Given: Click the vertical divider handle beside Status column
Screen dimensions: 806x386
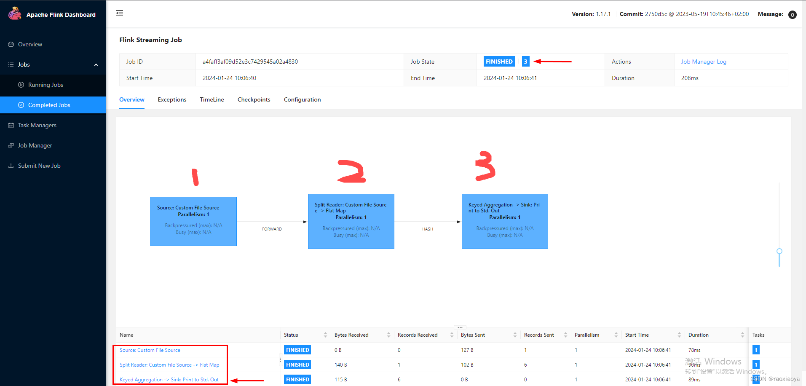Looking at the screenshot, I should click(281, 360).
